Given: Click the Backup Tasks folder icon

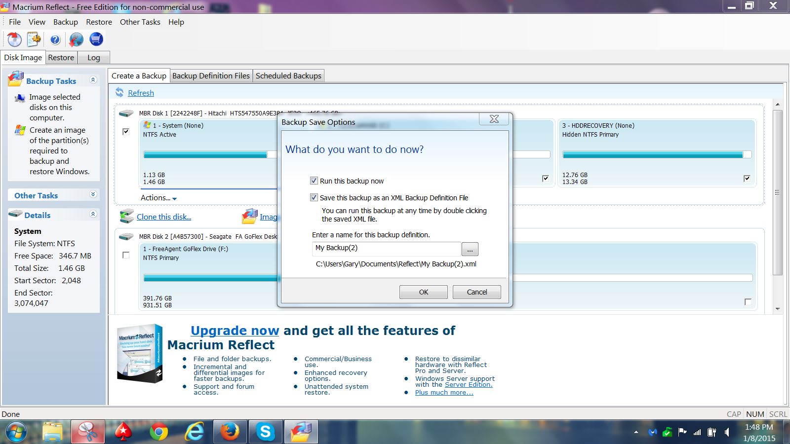Looking at the screenshot, I should pos(16,79).
